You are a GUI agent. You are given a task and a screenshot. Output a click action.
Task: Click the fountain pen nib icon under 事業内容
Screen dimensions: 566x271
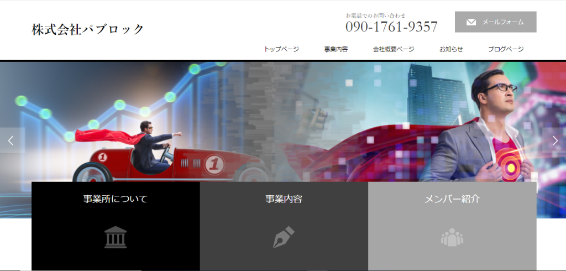[284, 237]
